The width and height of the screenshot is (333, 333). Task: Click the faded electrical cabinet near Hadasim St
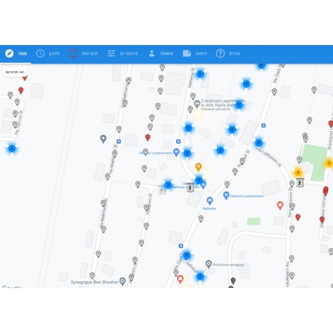tap(162, 190)
